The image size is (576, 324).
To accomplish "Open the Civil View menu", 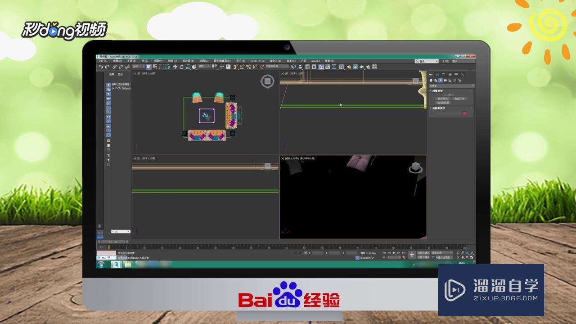I will click(x=257, y=61).
